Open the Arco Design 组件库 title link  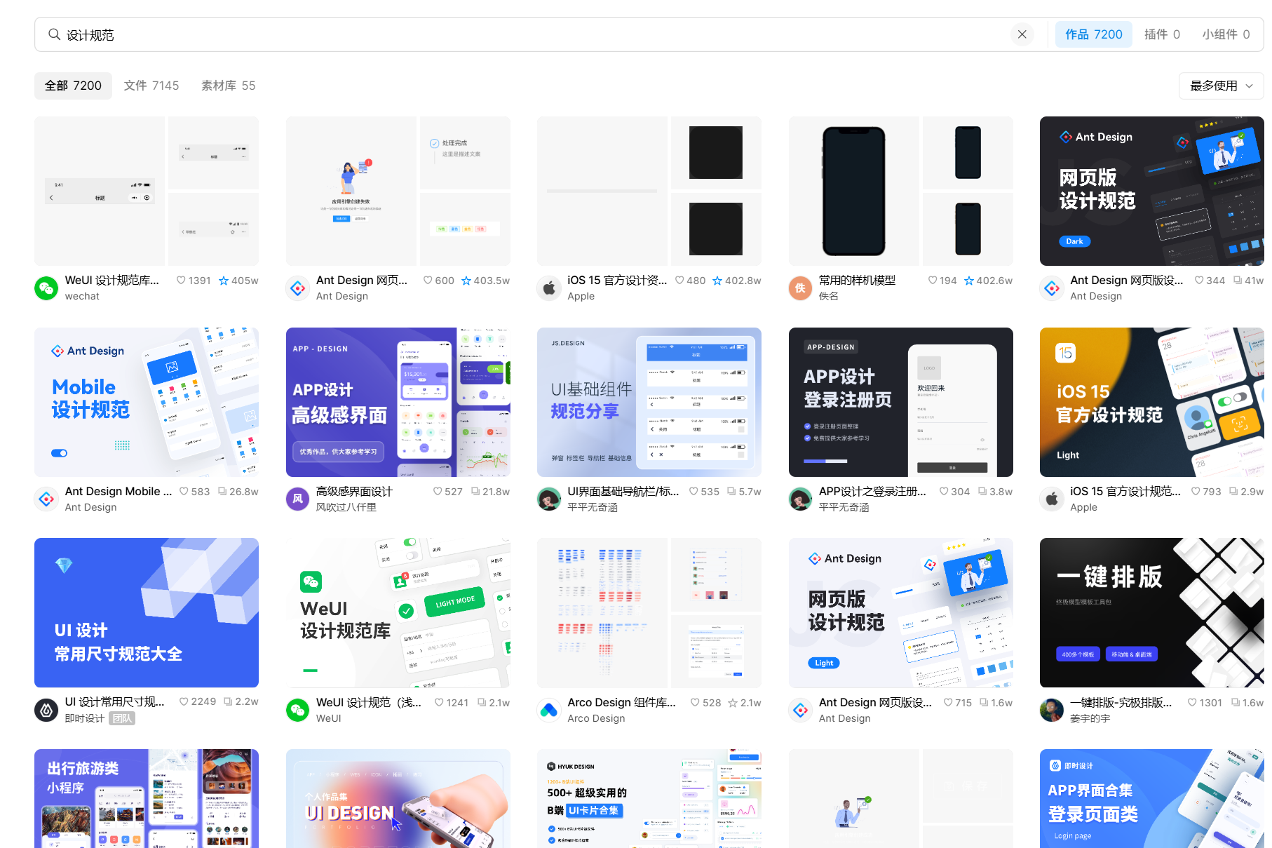pos(622,702)
